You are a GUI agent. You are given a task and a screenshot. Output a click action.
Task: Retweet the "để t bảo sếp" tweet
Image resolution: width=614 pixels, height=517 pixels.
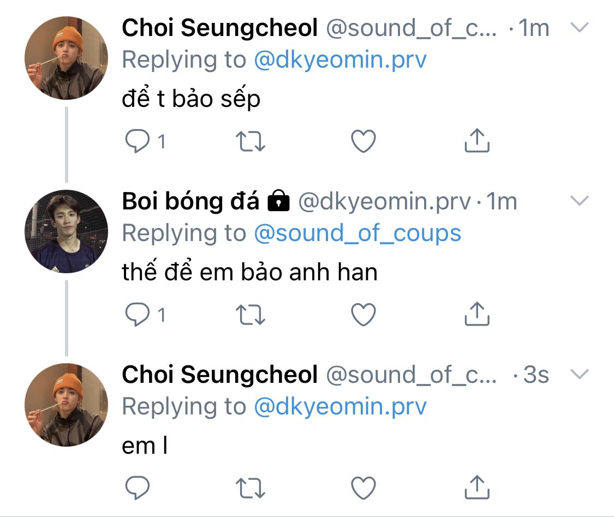point(251,142)
